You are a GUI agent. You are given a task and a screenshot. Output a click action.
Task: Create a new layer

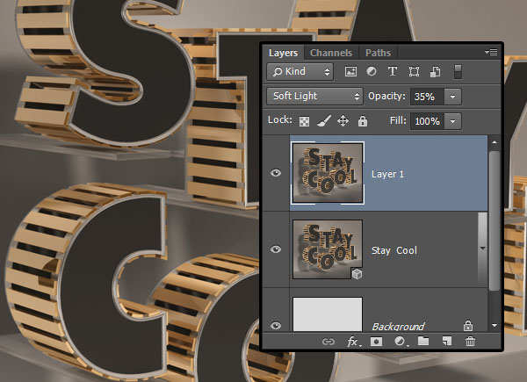click(447, 342)
